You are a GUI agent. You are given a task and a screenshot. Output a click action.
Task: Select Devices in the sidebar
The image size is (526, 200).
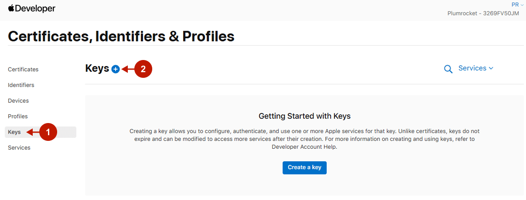(x=18, y=101)
